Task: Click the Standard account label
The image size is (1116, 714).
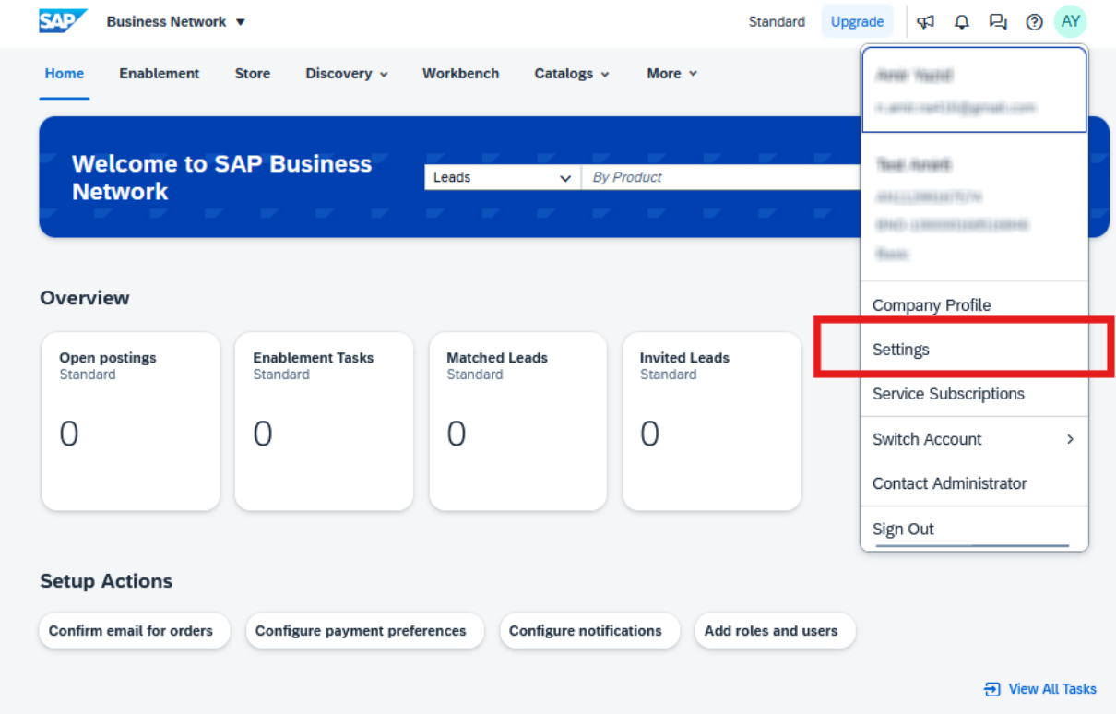Action: 777,22
